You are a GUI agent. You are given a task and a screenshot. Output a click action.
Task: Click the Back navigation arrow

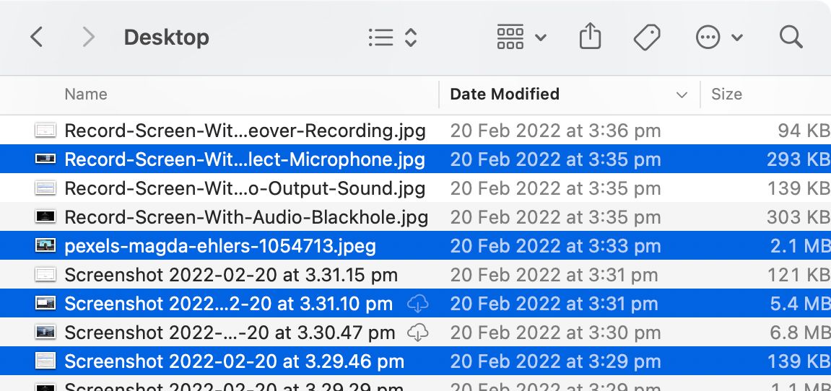[37, 38]
